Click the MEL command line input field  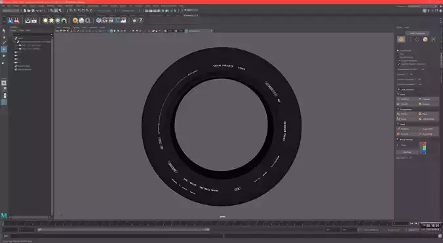pos(116,236)
